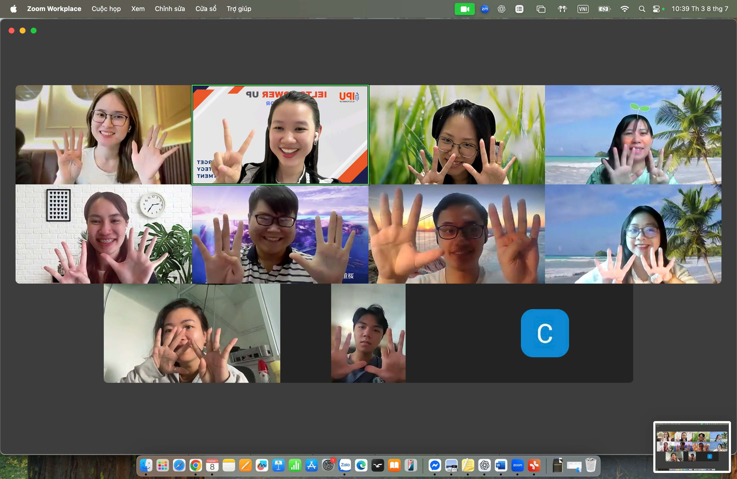The height and width of the screenshot is (479, 737).
Task: Click the Zoom 'zm' menu bar icon
Action: click(485, 9)
